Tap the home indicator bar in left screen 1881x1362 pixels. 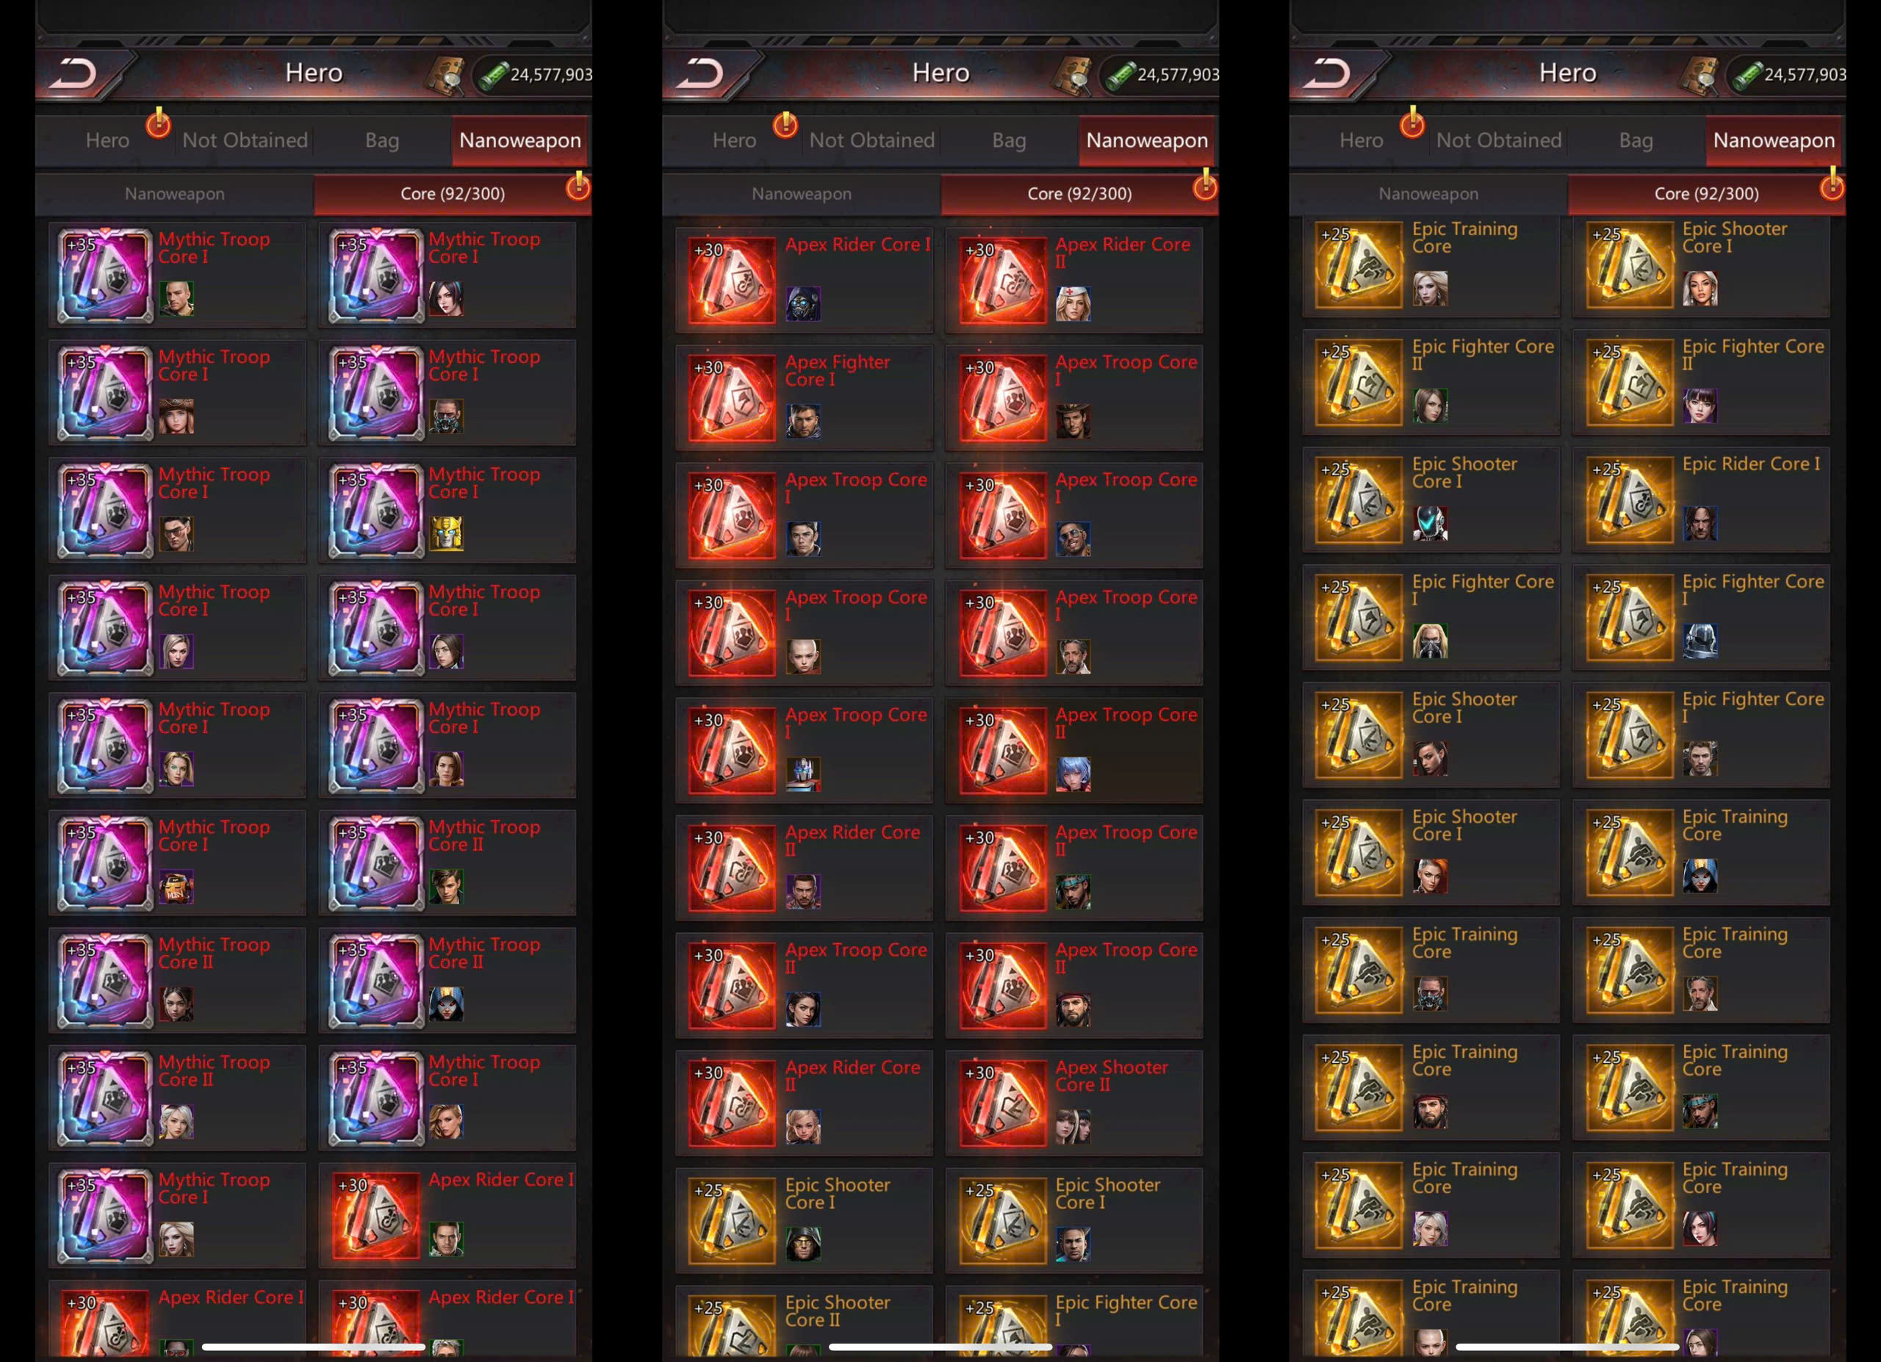point(314,1347)
